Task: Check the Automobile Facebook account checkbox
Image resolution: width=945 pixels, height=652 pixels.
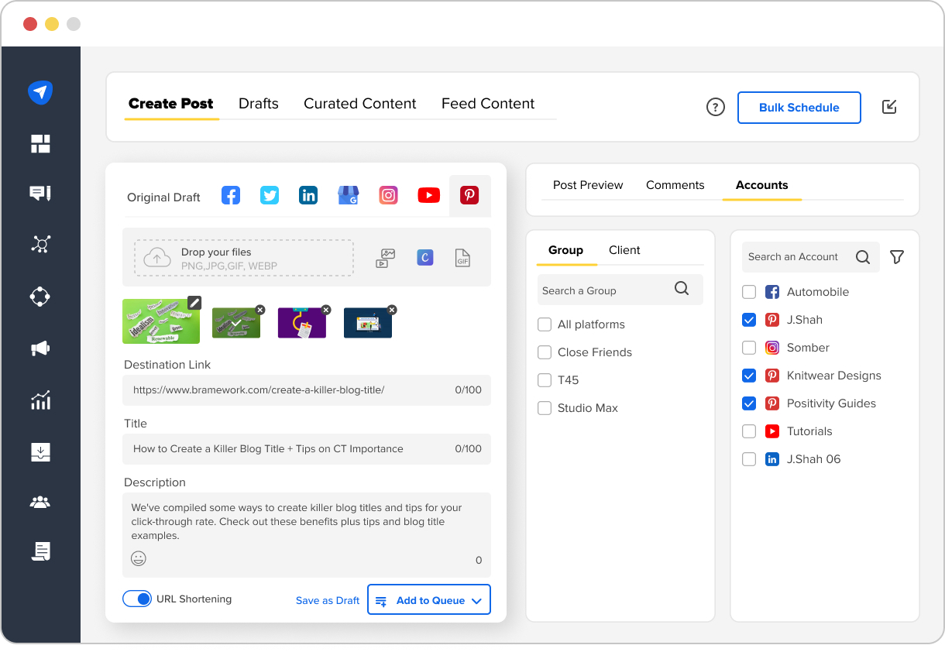Action: 749,292
